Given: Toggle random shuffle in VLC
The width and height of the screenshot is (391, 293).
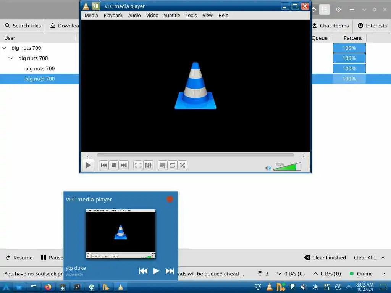Looking at the screenshot, I should pos(183,165).
